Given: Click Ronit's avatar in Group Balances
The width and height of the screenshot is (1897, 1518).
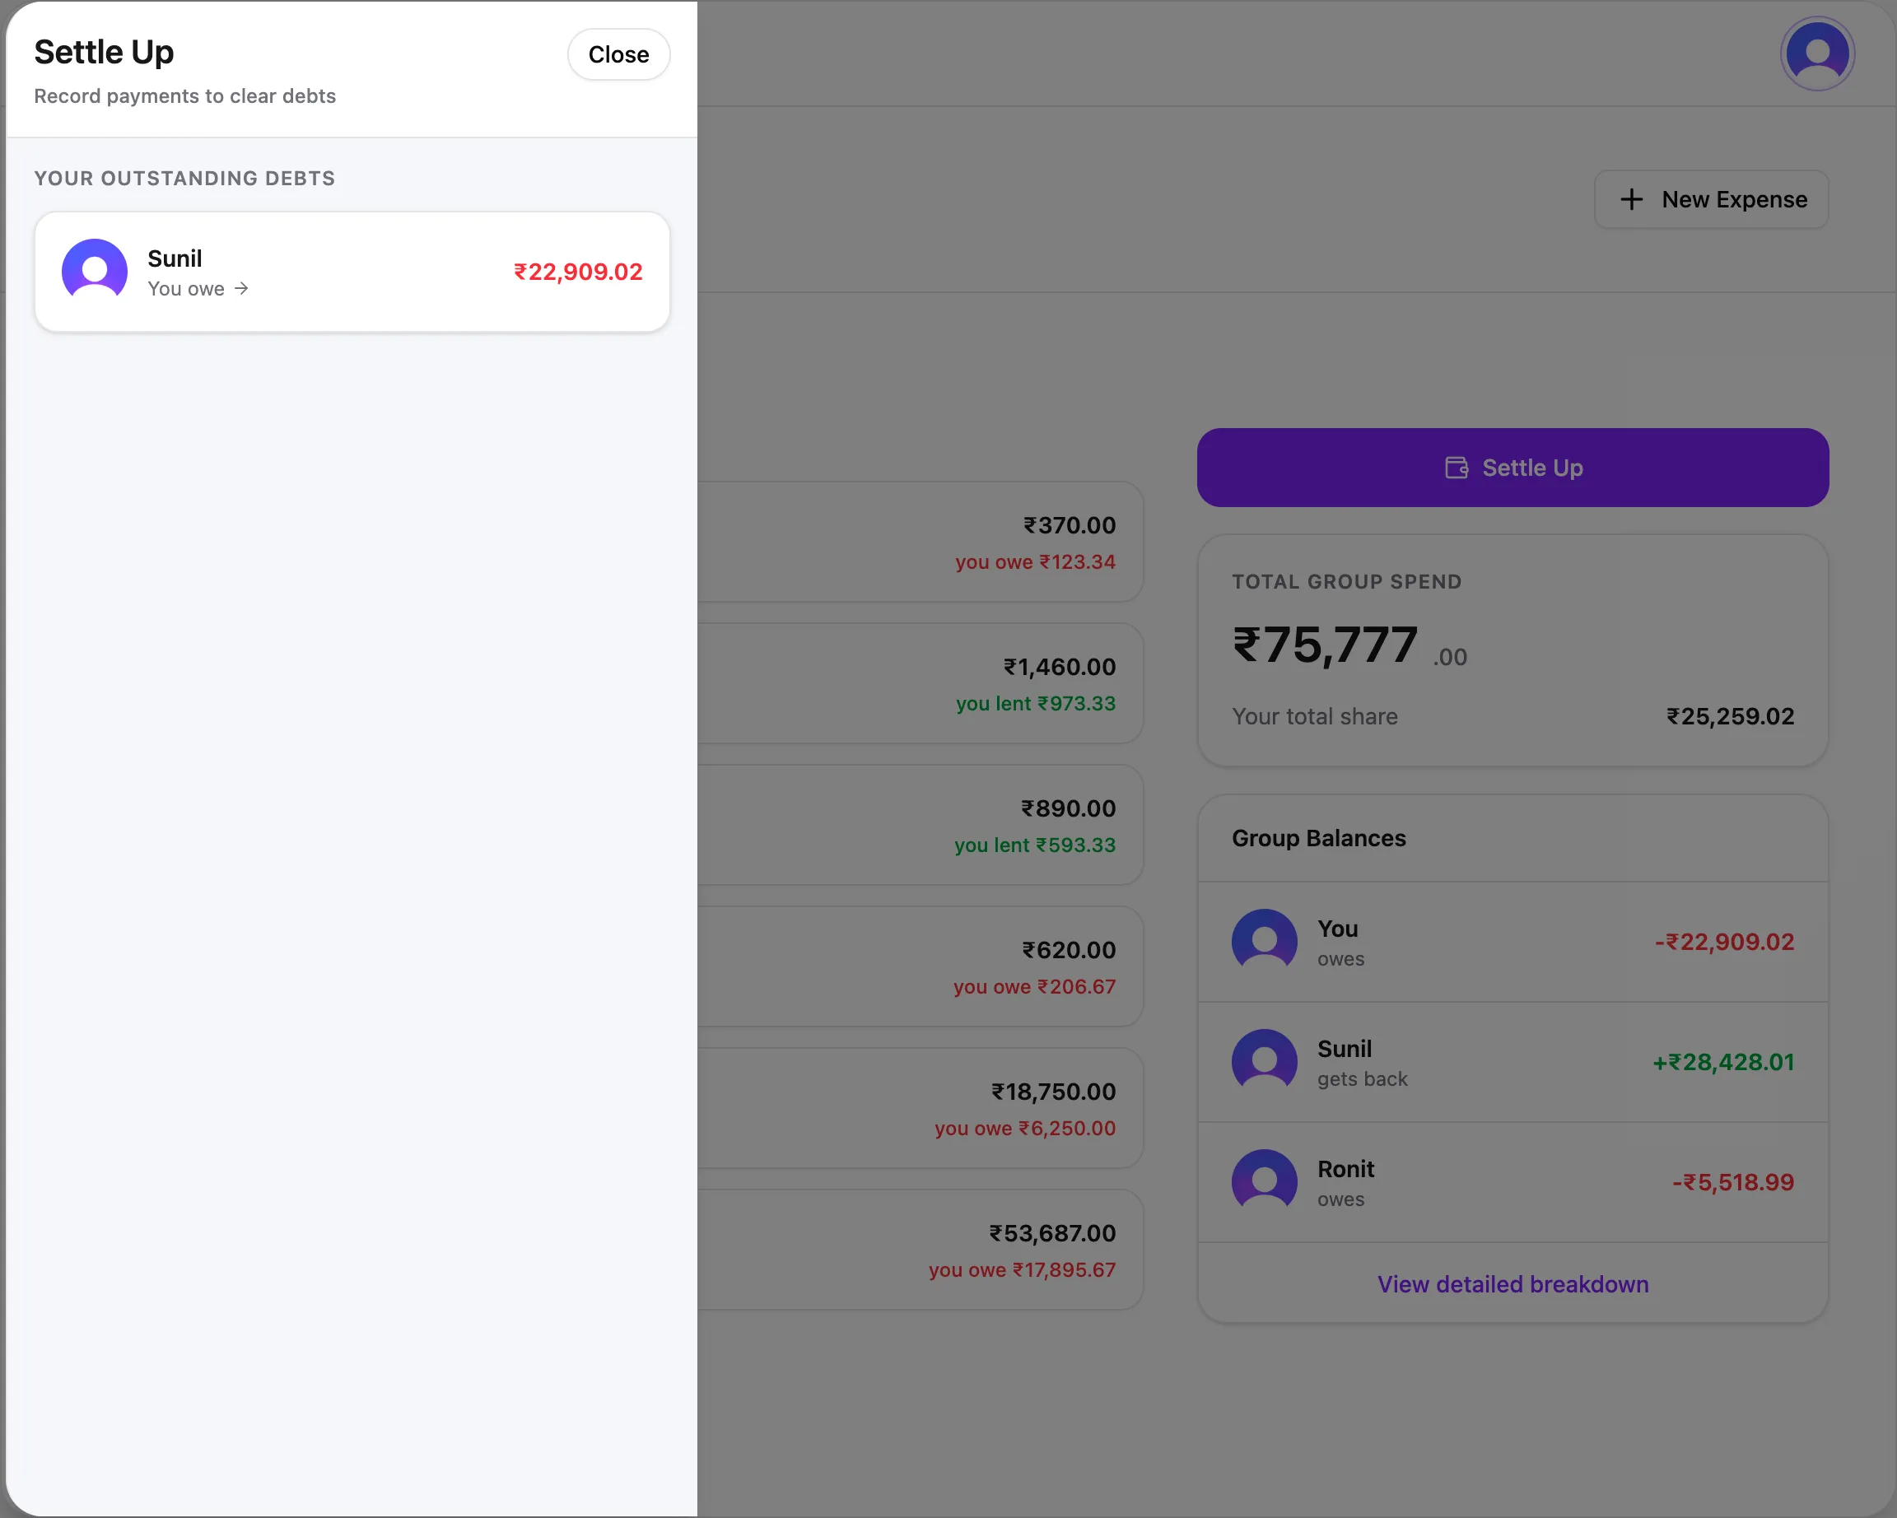Looking at the screenshot, I should coord(1265,1180).
